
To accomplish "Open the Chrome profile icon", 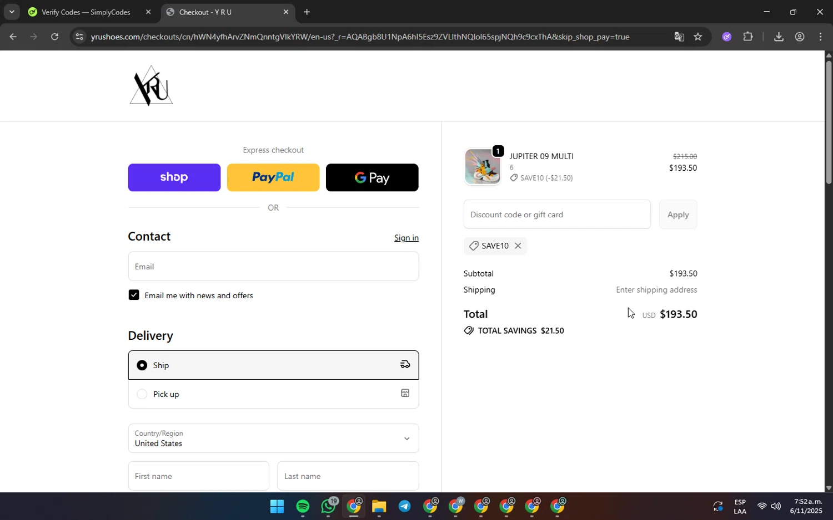I will (x=800, y=37).
